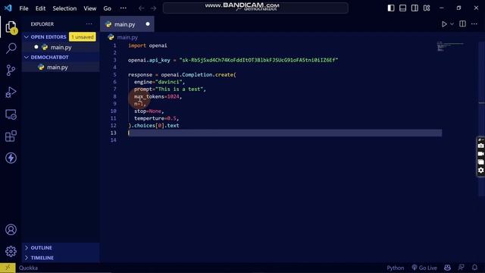Click line number 14 in gutter
485x273 pixels.
pos(114,140)
